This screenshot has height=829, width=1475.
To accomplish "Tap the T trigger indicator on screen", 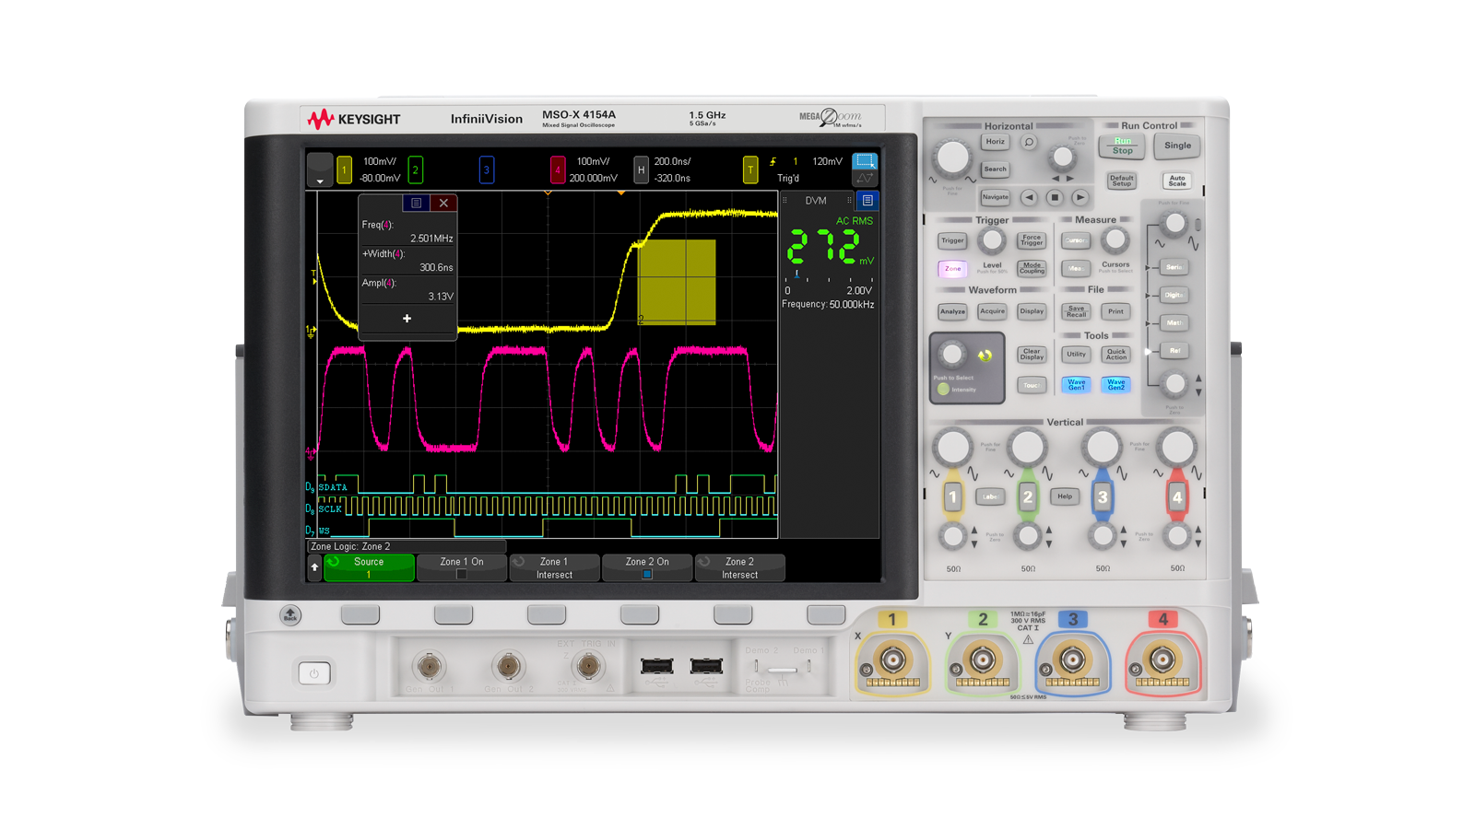I will 750,169.
